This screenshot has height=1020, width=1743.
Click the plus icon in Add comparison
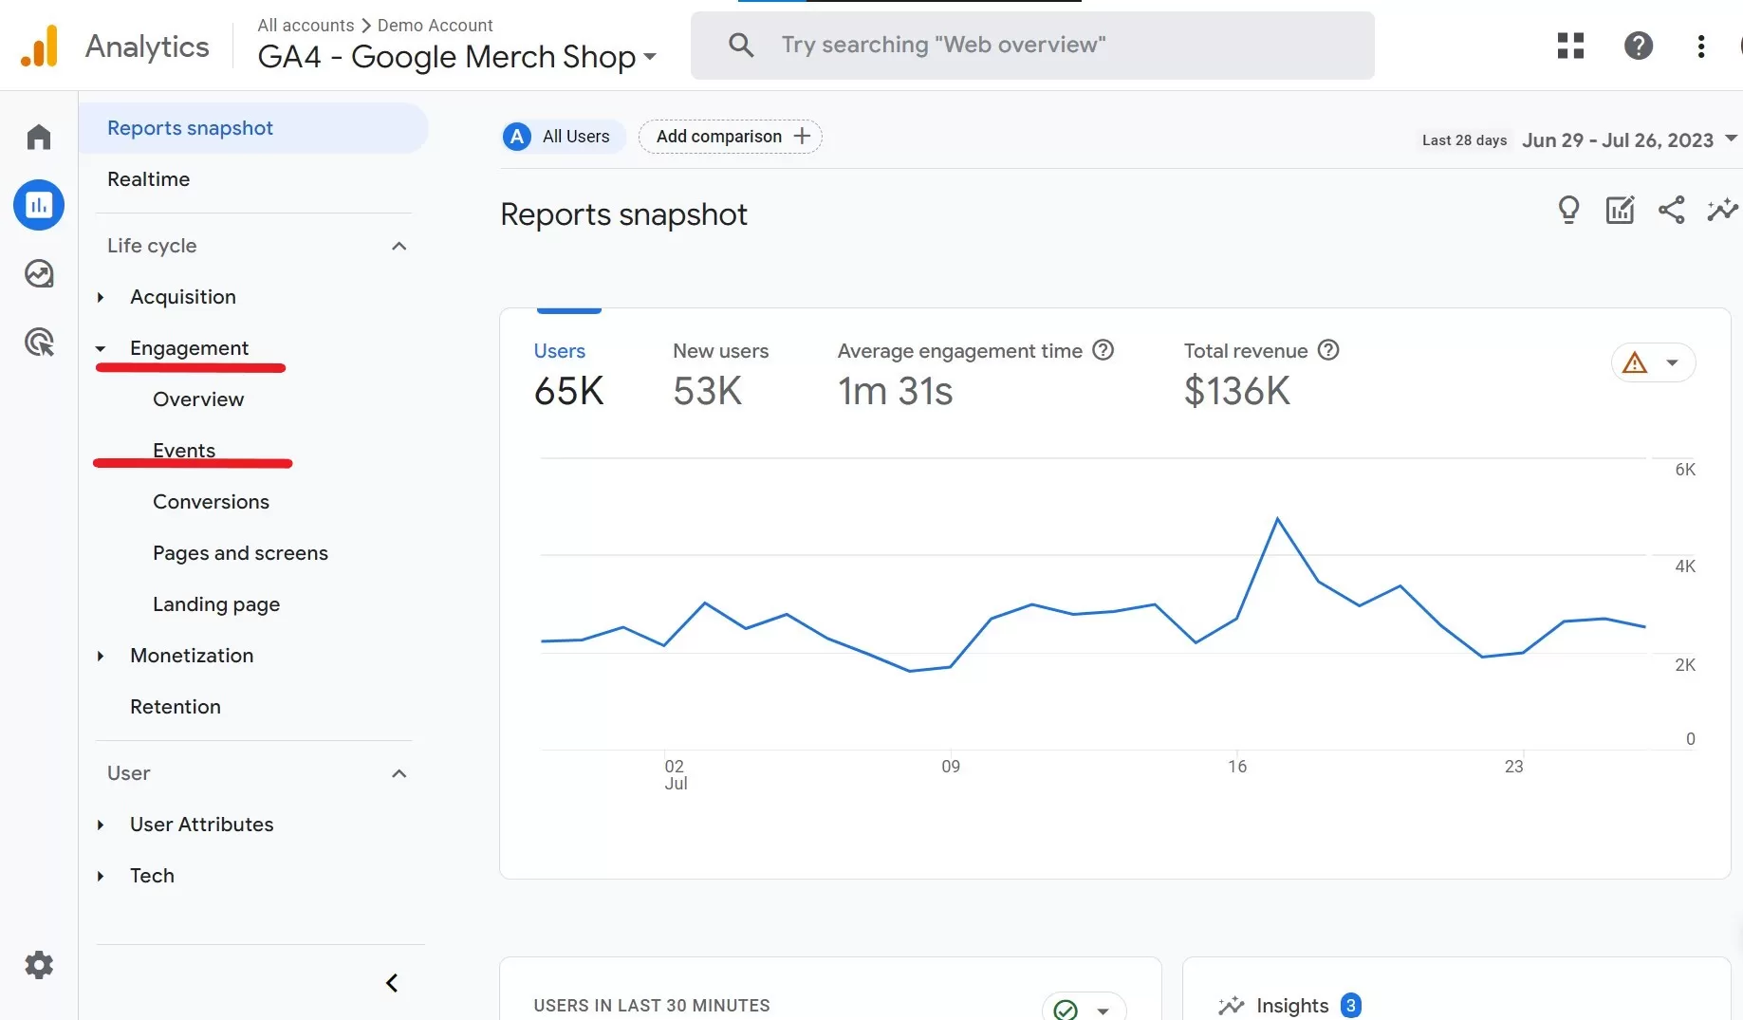point(802,136)
